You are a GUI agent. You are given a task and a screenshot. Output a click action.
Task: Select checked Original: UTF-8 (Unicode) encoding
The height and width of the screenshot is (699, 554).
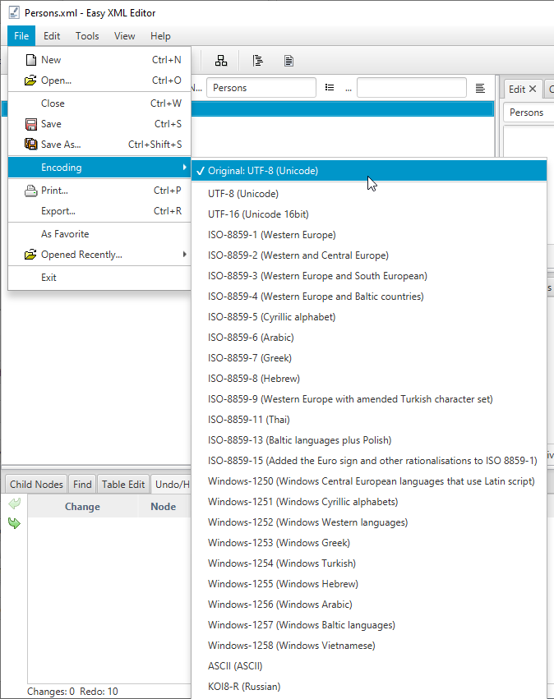pyautogui.click(x=369, y=171)
